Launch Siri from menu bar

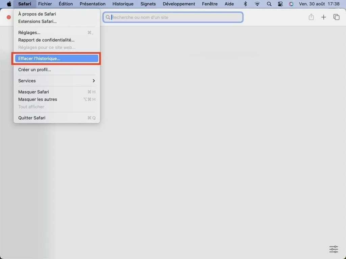291,4
